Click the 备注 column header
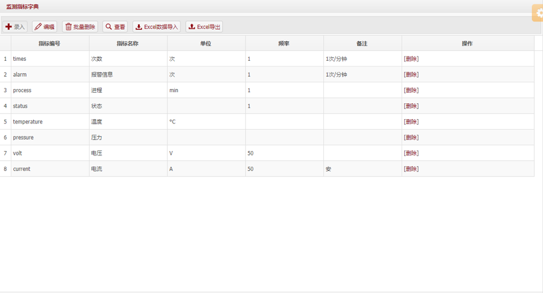 coord(362,44)
